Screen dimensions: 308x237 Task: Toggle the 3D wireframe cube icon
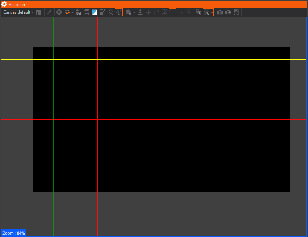[x=87, y=12]
